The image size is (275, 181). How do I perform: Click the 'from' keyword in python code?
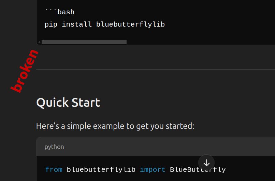(x=54, y=169)
